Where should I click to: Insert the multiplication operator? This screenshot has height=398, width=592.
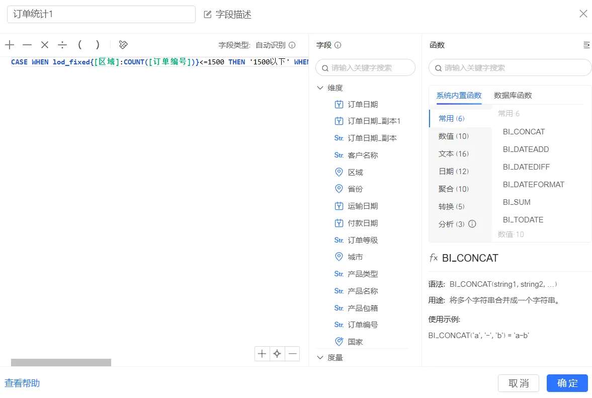(45, 45)
